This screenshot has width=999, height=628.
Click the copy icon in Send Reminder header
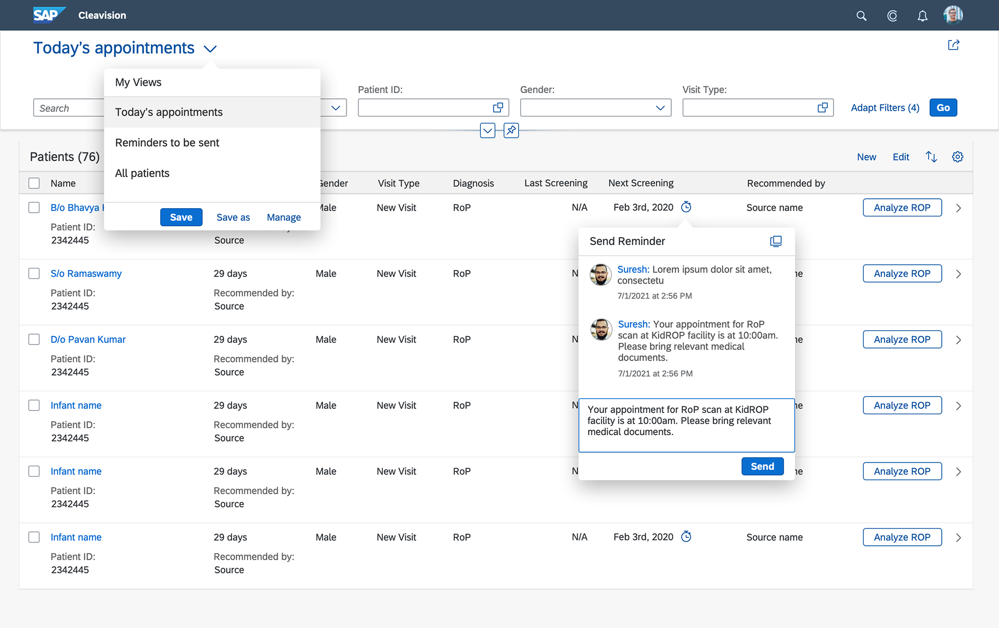click(776, 241)
